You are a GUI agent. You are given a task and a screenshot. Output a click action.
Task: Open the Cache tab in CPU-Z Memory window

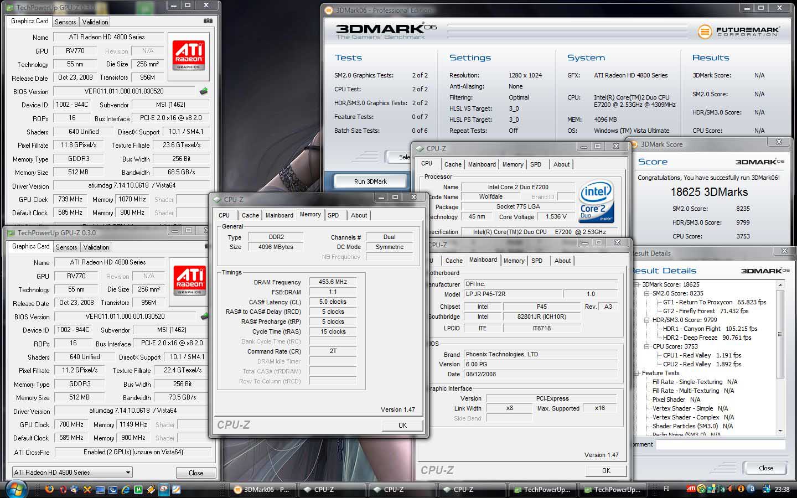tap(250, 215)
